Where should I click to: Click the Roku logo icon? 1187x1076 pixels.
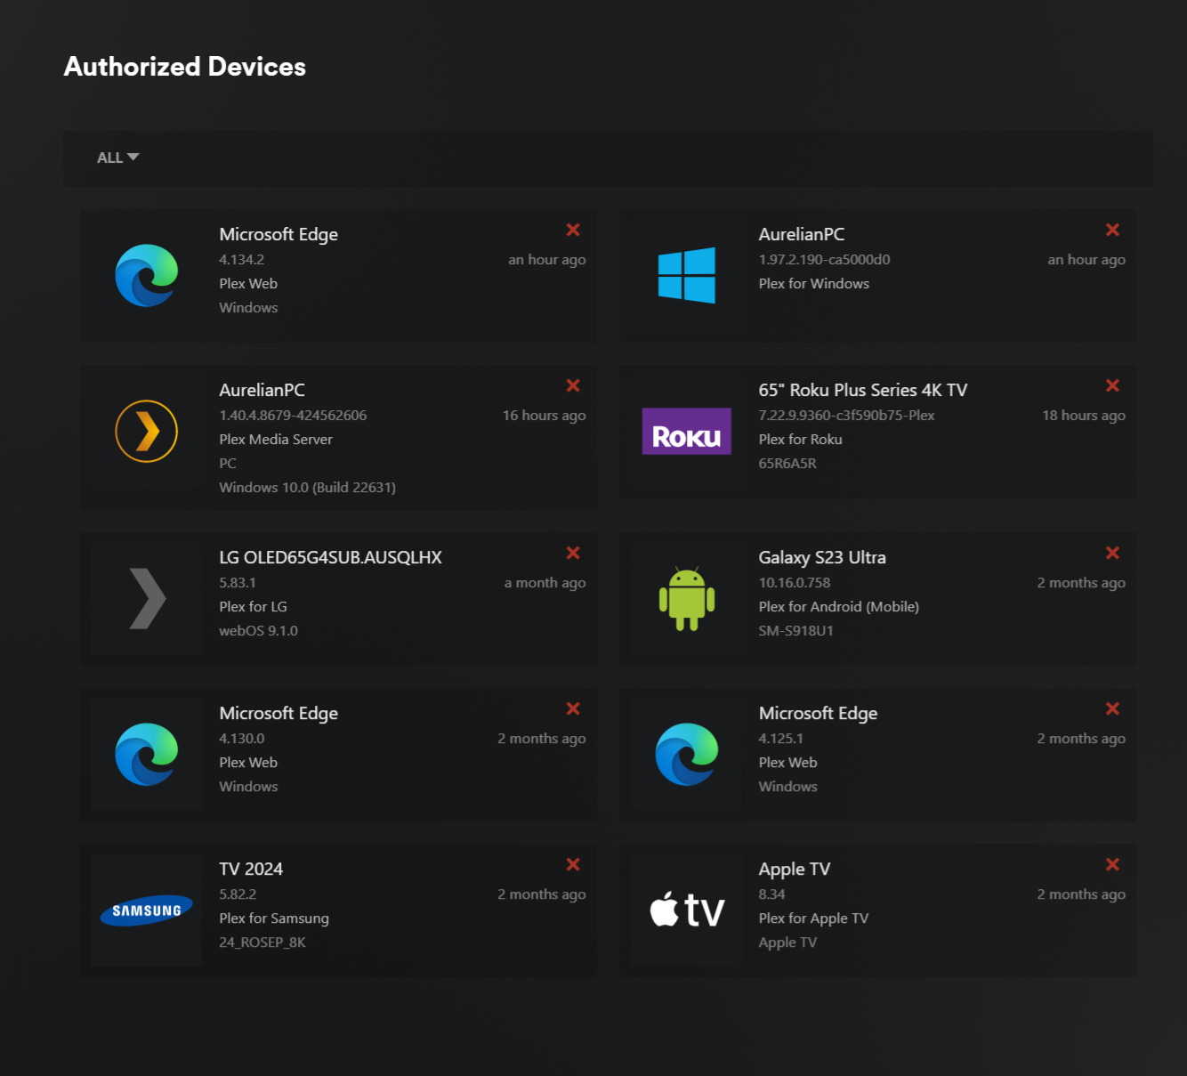(x=687, y=432)
